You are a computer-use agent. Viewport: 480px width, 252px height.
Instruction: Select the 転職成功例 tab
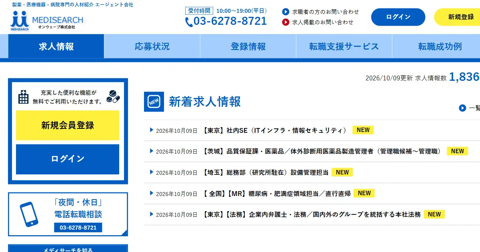[436, 46]
